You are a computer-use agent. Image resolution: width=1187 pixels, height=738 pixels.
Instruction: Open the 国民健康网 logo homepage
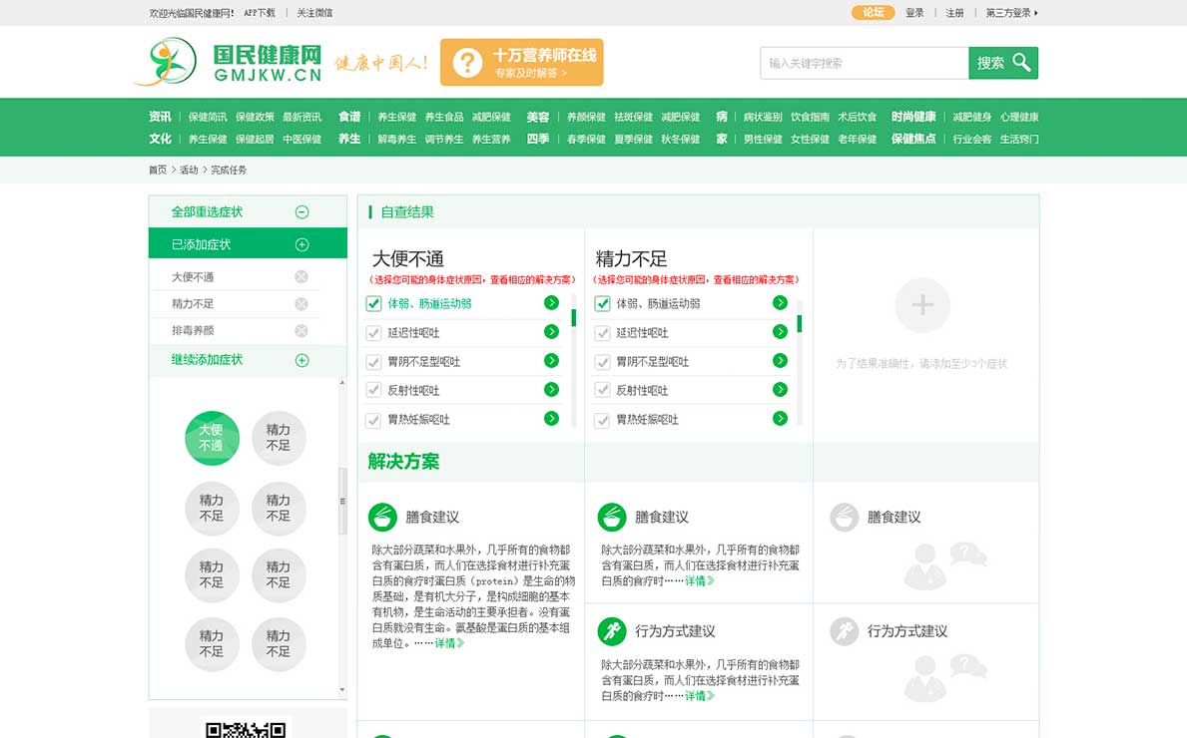pyautogui.click(x=232, y=62)
